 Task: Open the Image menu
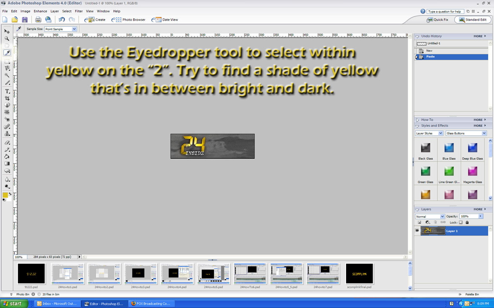tap(25, 11)
